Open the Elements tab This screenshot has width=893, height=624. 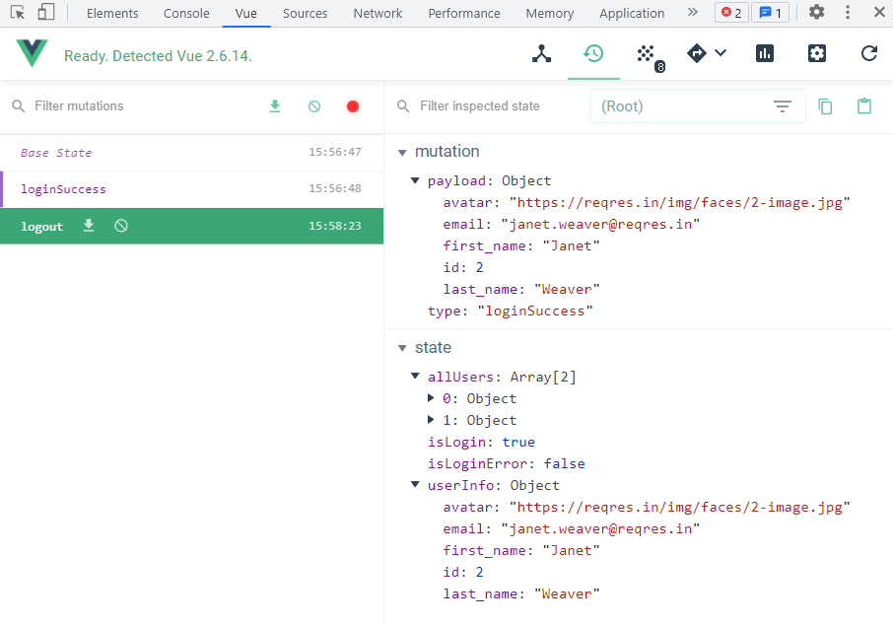coord(112,13)
